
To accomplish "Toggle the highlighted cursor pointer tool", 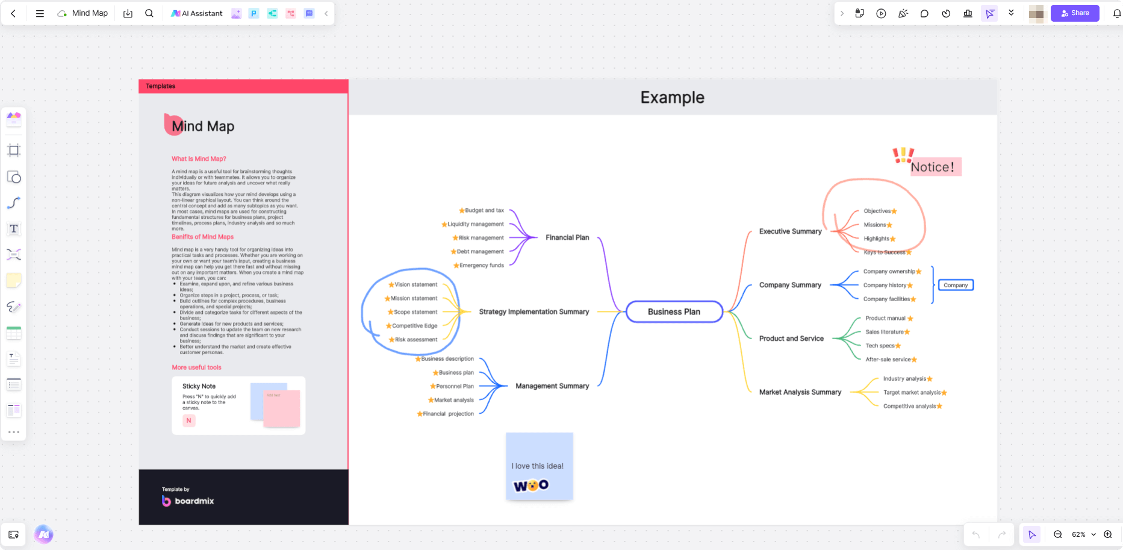I will tap(990, 13).
